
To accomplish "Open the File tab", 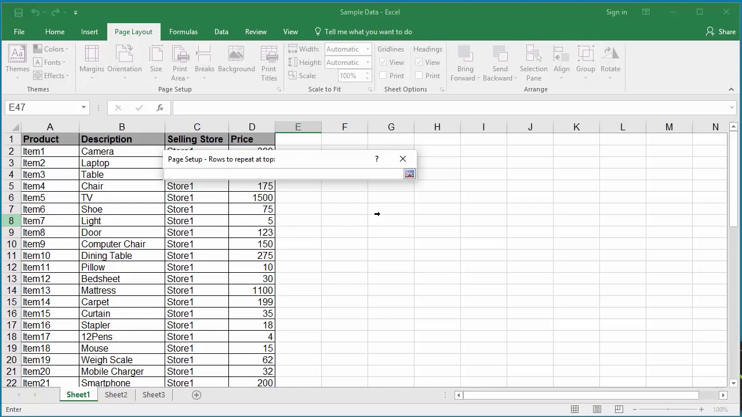I will click(x=19, y=32).
